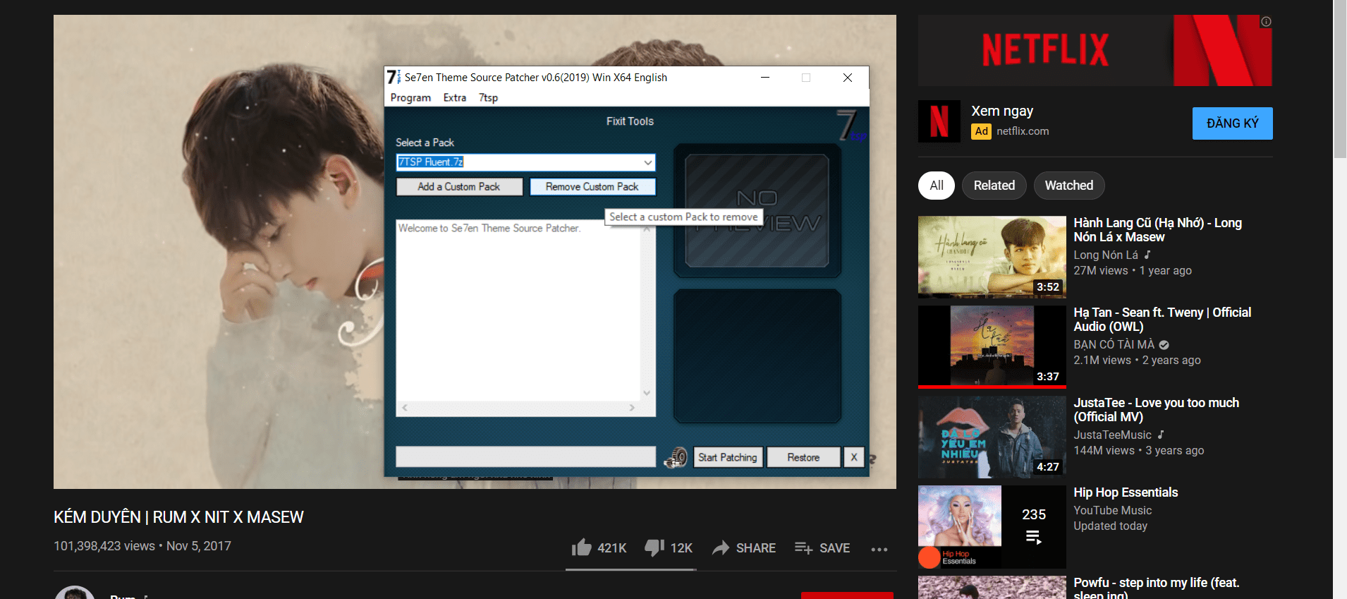
Task: Open the Extra menu
Action: 455,97
